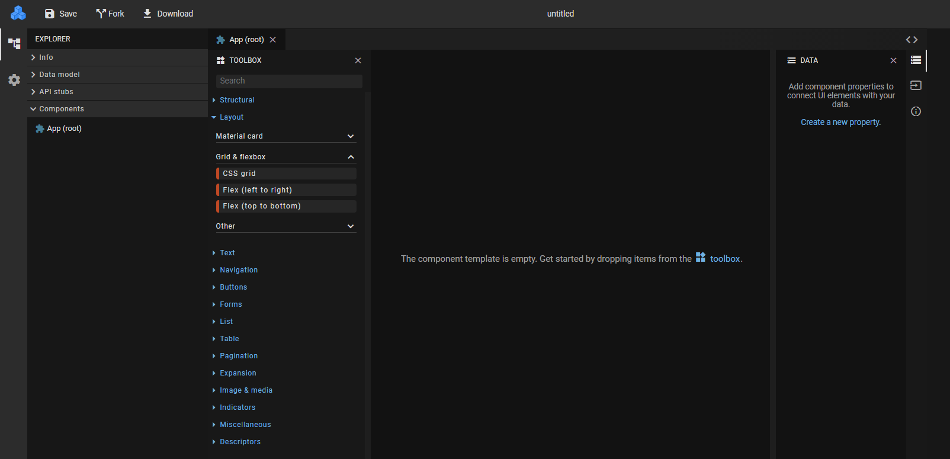Click the Save icon in top bar

point(50,14)
